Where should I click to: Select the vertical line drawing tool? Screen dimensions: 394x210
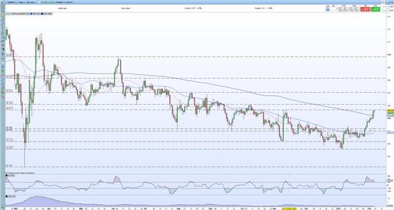click(2, 28)
